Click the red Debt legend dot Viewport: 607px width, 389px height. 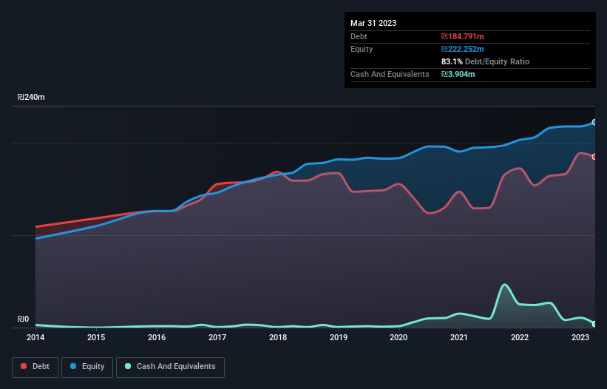pyautogui.click(x=24, y=366)
